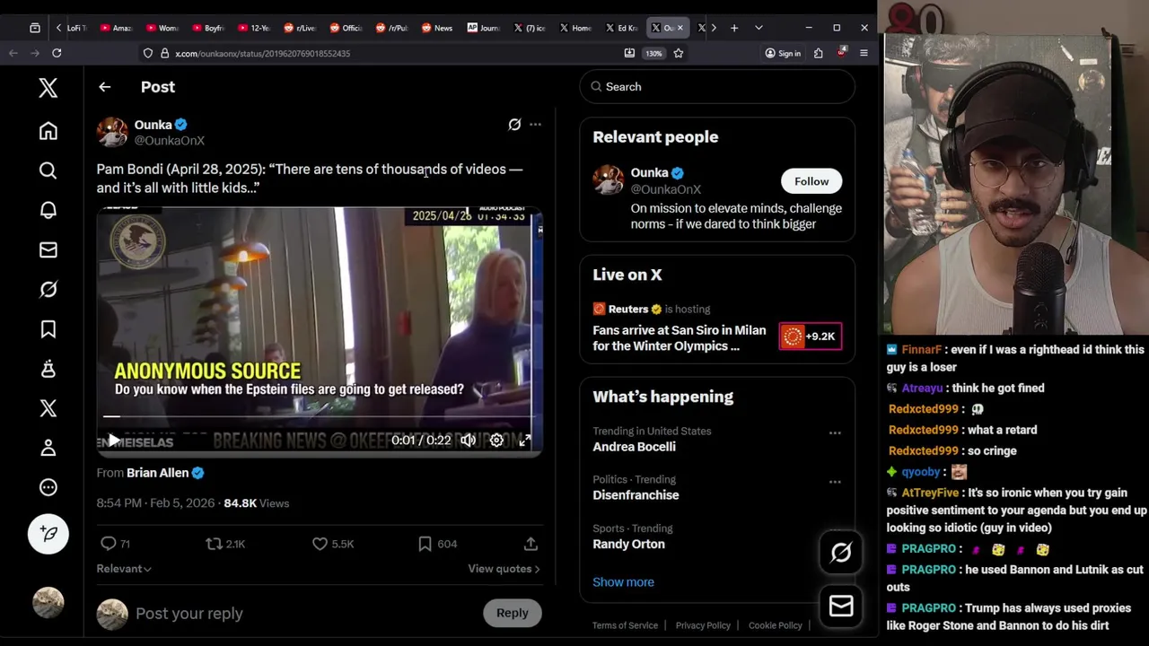Open Communities icon in the sidebar
The width and height of the screenshot is (1149, 646).
pyautogui.click(x=48, y=369)
